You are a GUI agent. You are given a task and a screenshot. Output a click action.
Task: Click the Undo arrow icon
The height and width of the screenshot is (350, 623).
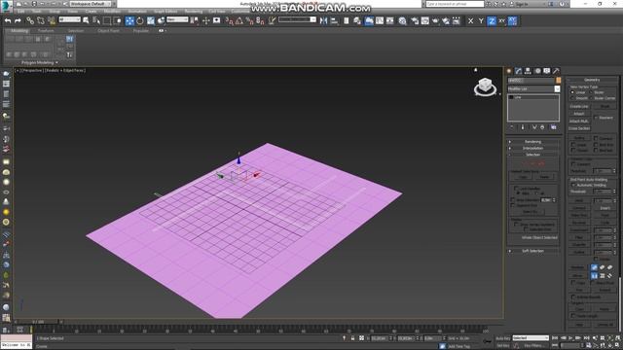8,20
